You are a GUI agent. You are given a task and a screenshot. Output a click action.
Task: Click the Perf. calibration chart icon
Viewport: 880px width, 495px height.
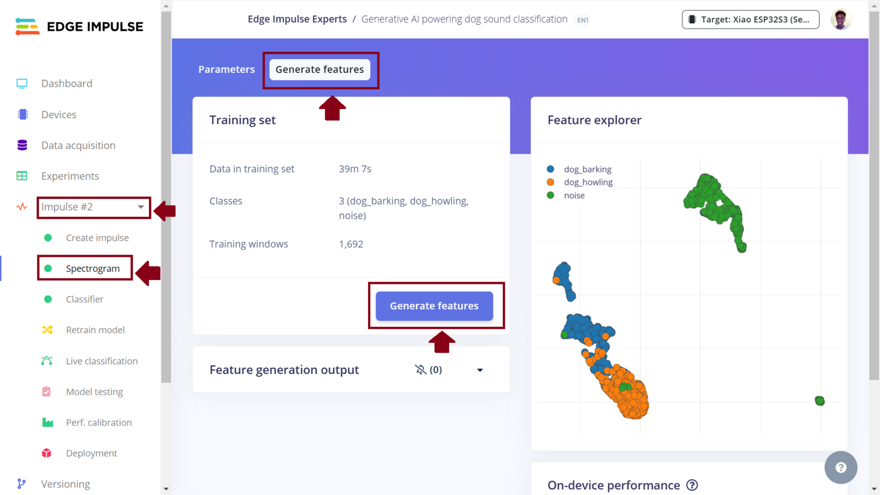coord(47,422)
